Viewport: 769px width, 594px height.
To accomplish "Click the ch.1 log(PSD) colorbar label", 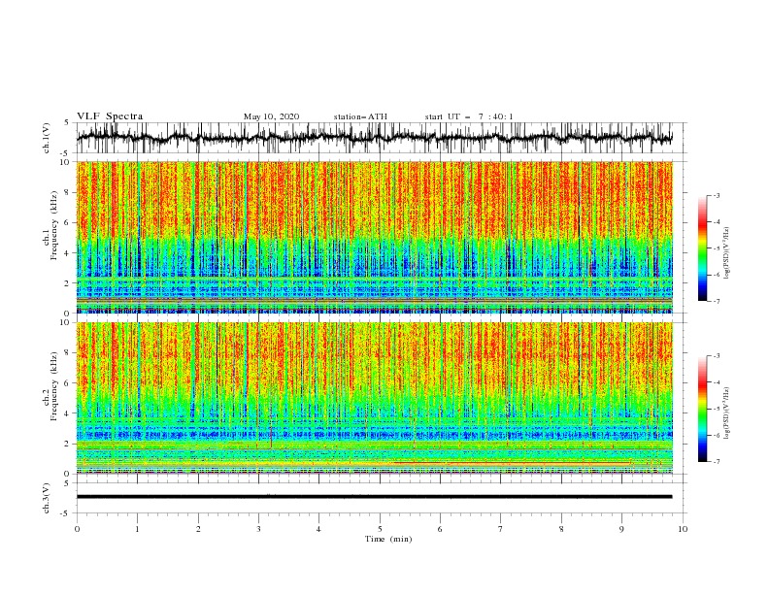I will [726, 253].
